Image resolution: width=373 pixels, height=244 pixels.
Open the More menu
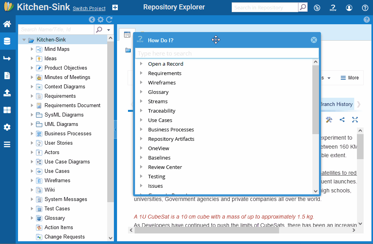coord(350,78)
